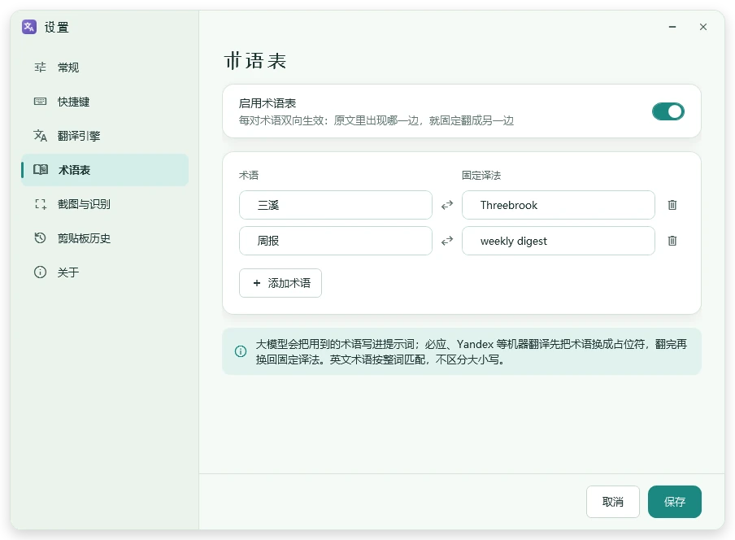Click the capture frame icon beside 截图与识别

[41, 204]
